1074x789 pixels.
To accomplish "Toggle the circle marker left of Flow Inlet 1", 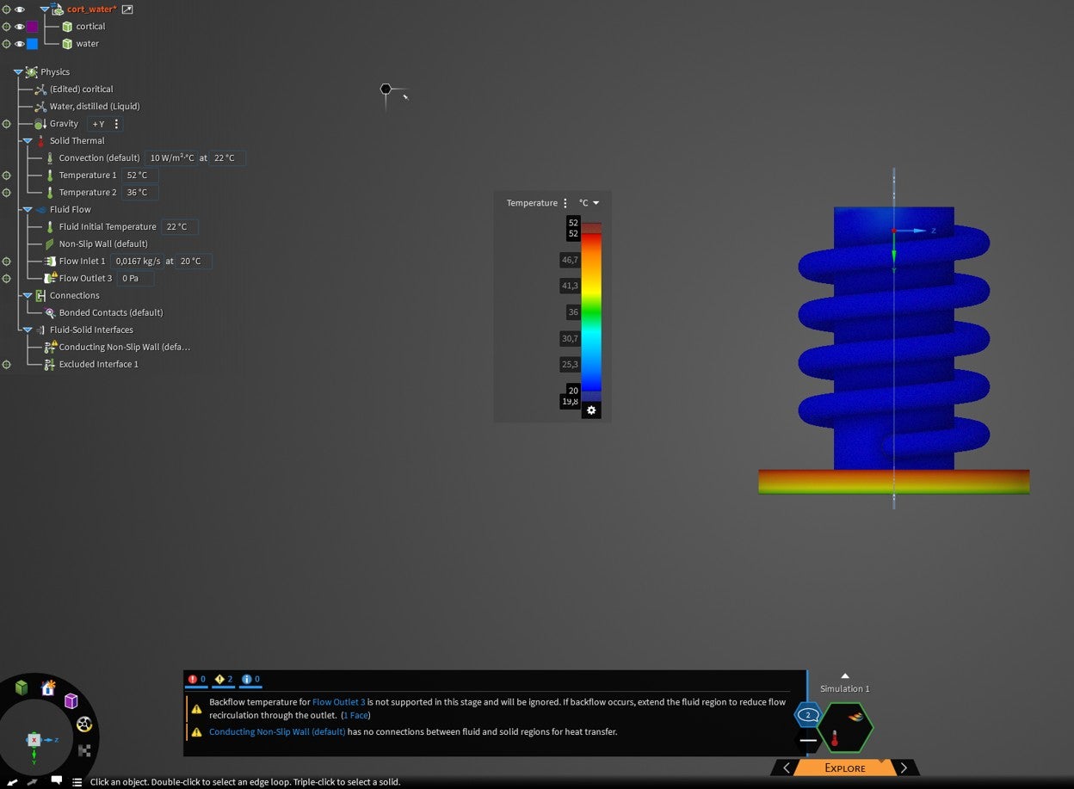I will pos(7,262).
